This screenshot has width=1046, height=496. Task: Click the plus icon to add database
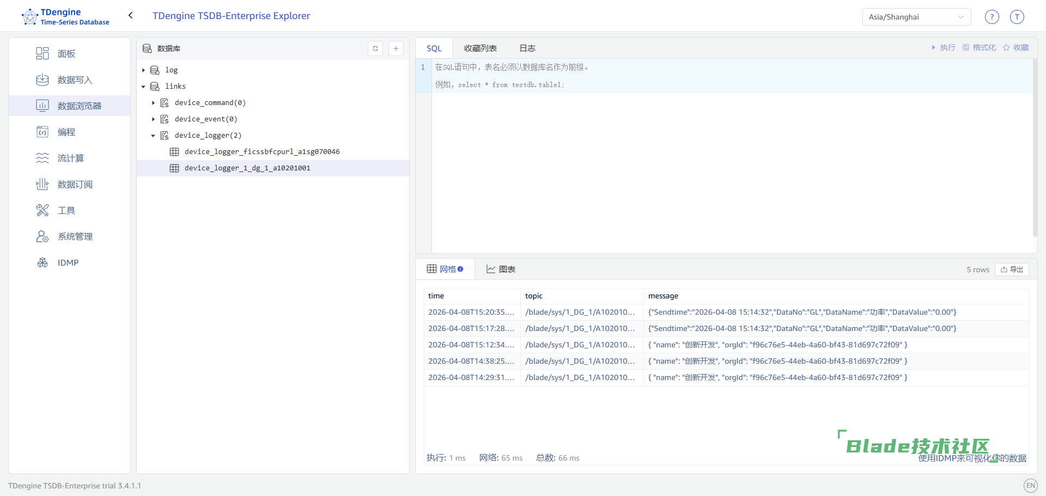(396, 48)
